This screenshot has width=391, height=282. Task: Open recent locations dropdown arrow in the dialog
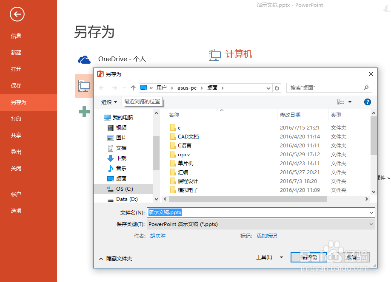pos(124,88)
